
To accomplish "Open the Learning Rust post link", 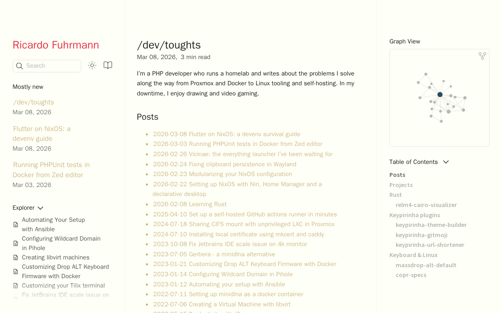I will [x=190, y=204].
